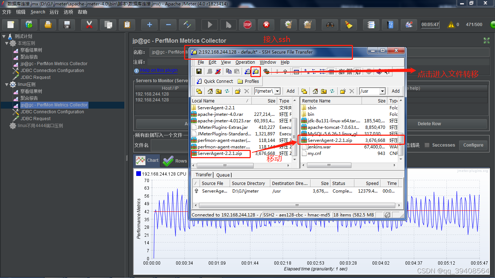Viewport: 495px width, 278px height.
Task: Switch to the Queue tab in SSH window
Action: [x=223, y=175]
